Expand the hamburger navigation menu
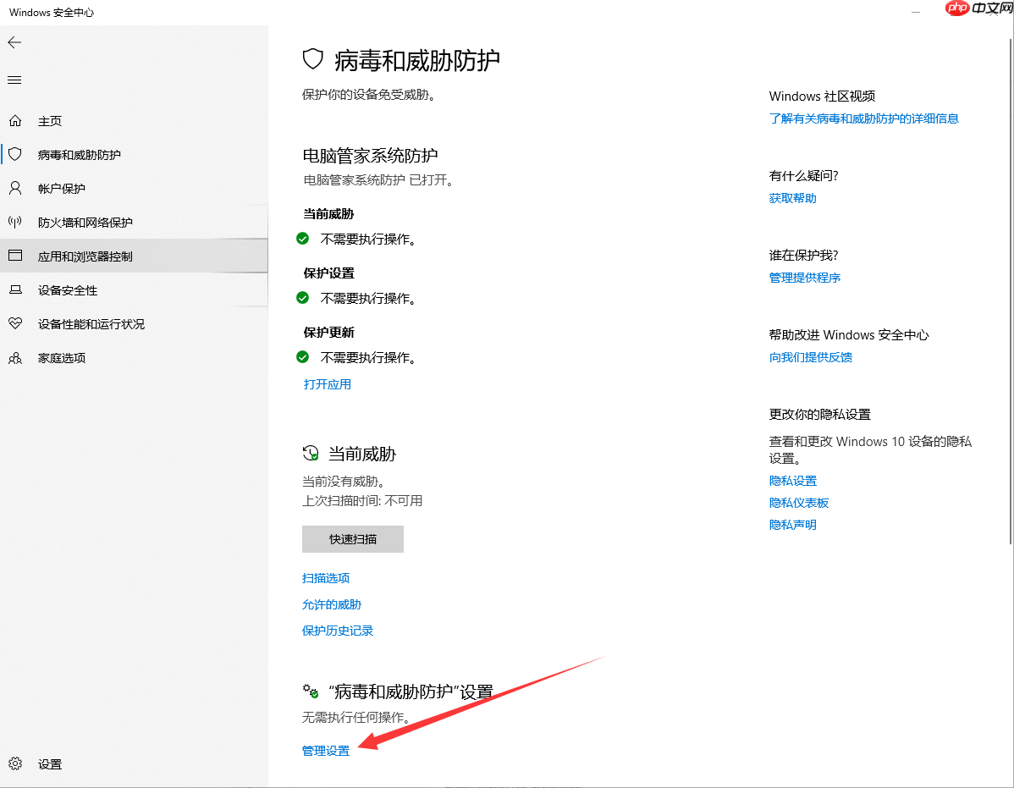 click(x=14, y=80)
